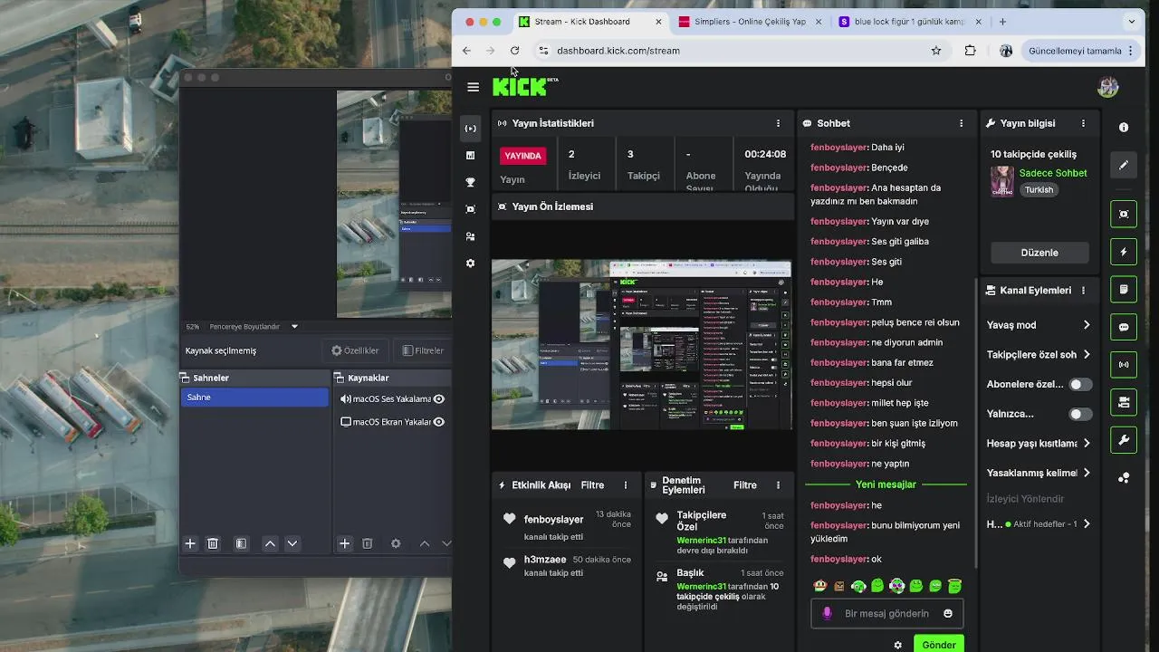Hide the macOS Ses Yakalama source
The width and height of the screenshot is (1159, 652).
[x=439, y=399]
